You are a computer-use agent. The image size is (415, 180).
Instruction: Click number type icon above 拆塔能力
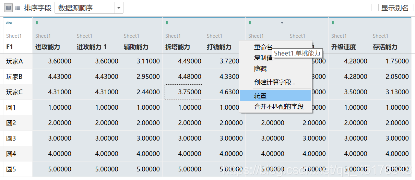tap(167, 23)
